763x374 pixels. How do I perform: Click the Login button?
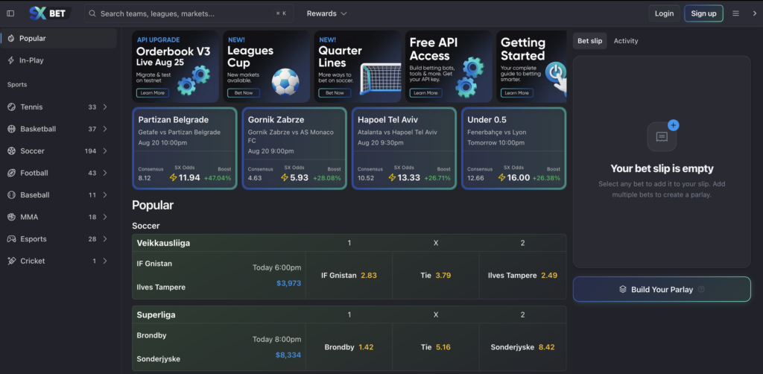pyautogui.click(x=664, y=13)
